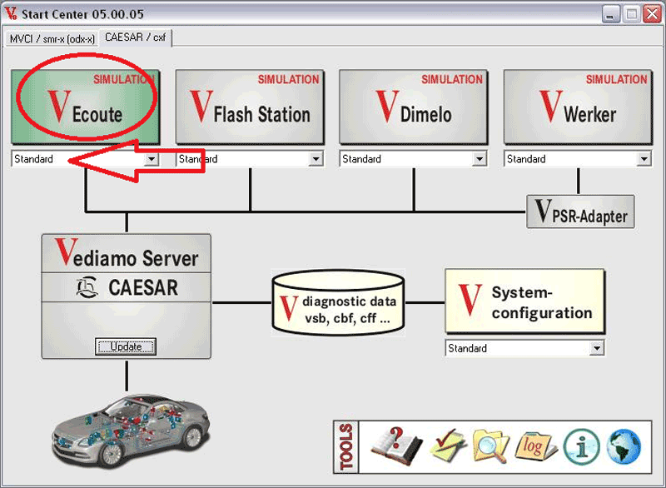The image size is (666, 488).
Task: Expand the Werker Standard dropdown arrow
Action: (x=644, y=159)
